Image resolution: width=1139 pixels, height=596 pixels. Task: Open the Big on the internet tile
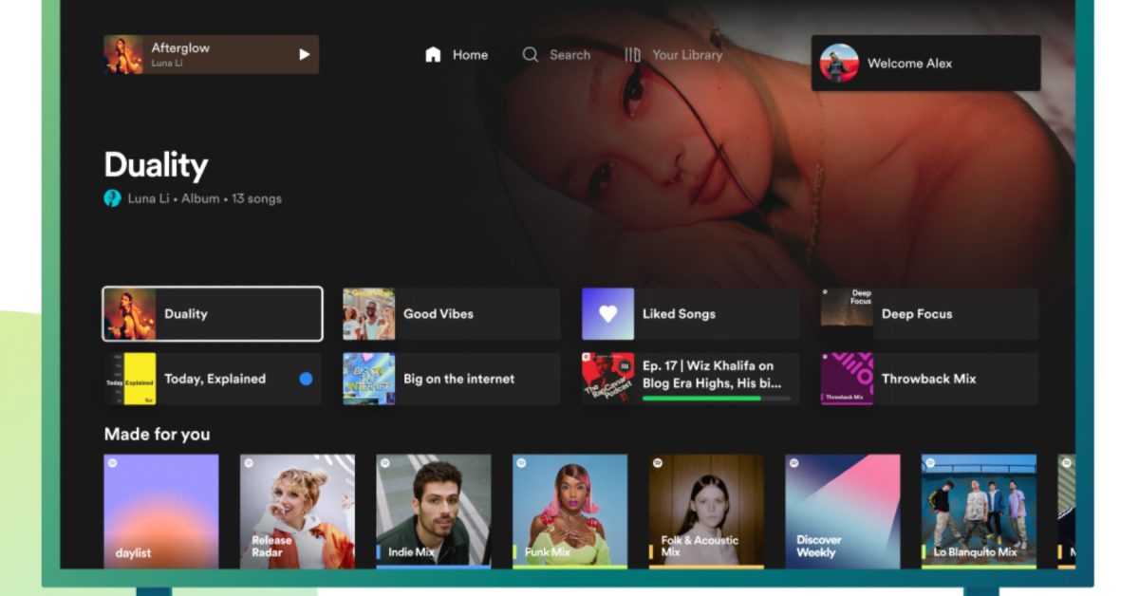click(452, 379)
